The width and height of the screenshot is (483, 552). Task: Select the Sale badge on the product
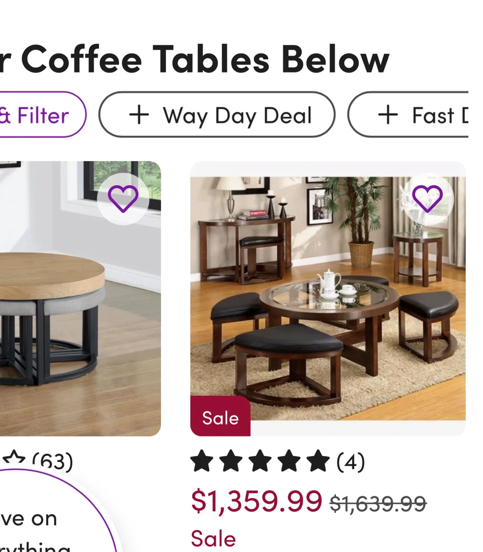point(221,418)
